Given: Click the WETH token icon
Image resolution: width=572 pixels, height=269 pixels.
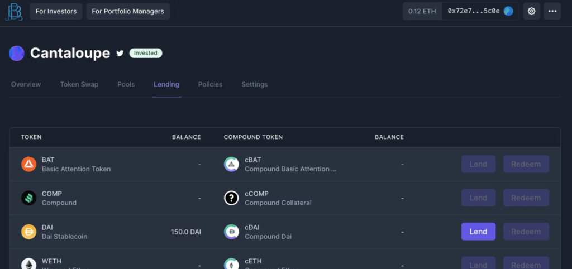Looking at the screenshot, I should pyautogui.click(x=29, y=263).
